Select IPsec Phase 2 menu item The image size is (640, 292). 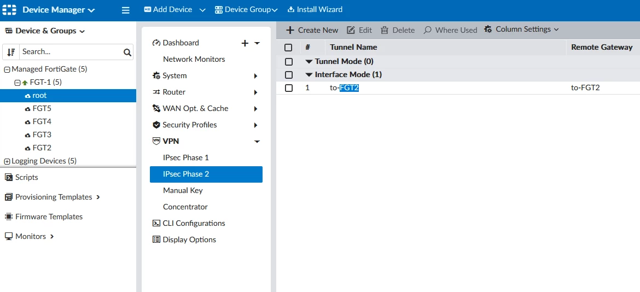(206, 174)
